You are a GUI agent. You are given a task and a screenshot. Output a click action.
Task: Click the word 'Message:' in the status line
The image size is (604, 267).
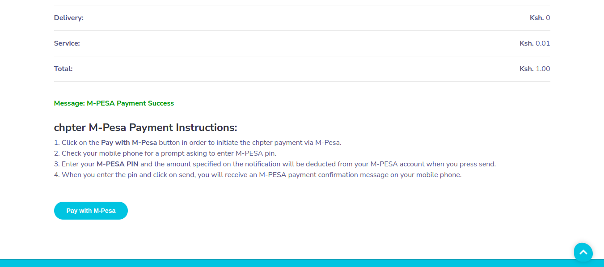pos(69,103)
